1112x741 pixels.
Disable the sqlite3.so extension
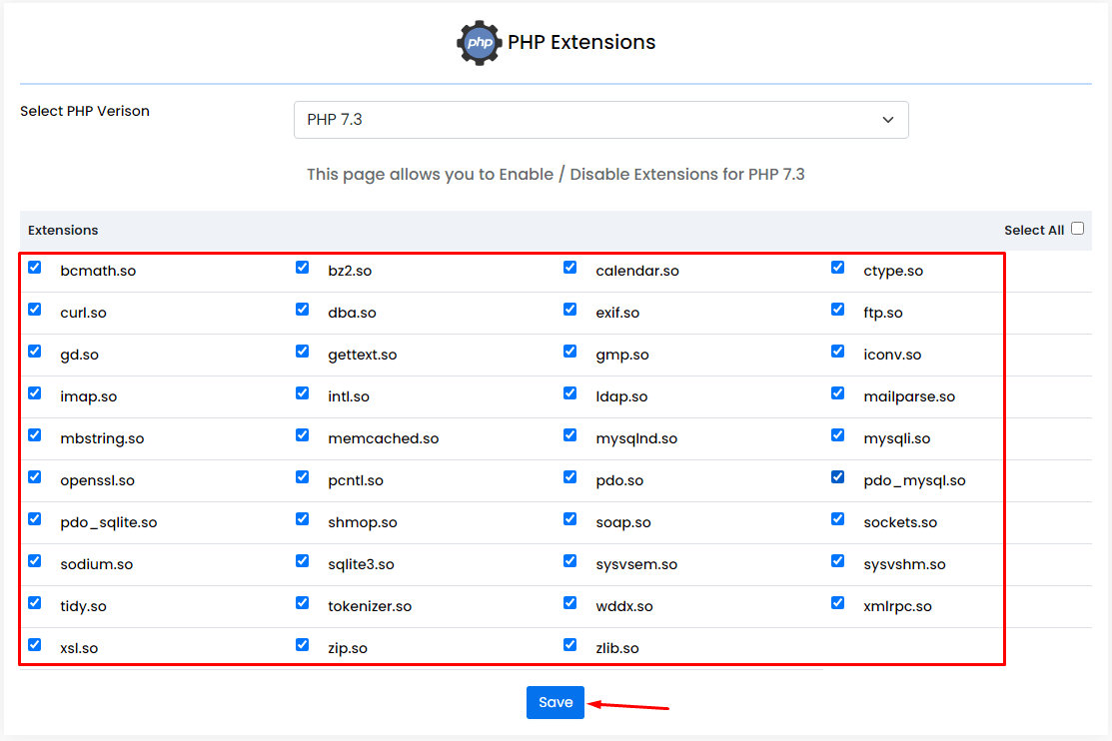click(x=302, y=561)
